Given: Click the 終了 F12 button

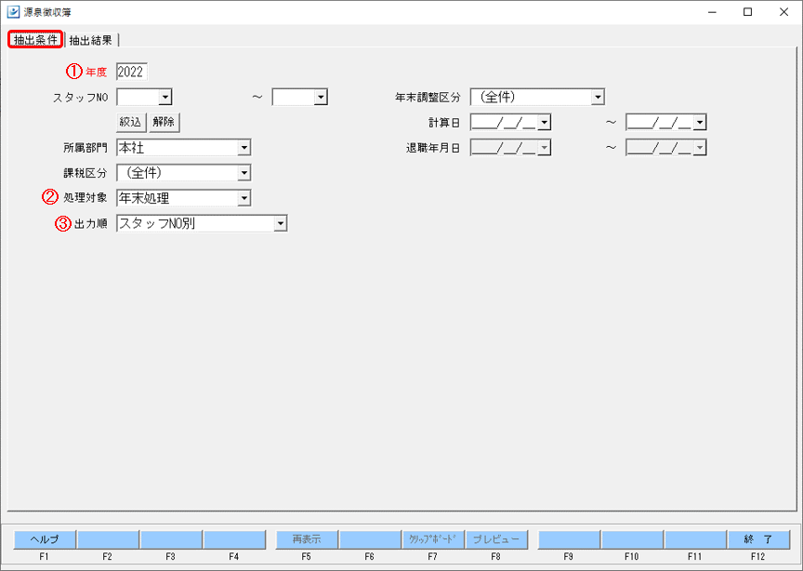Looking at the screenshot, I should [758, 539].
